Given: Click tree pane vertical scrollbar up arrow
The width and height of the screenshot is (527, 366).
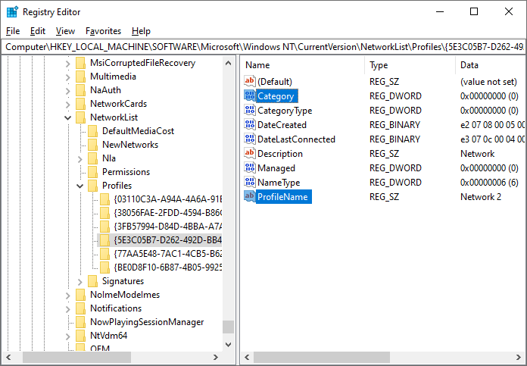Looking at the screenshot, I should pos(228,63).
